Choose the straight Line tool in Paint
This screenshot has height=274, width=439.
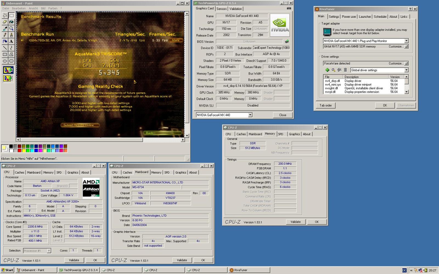[5, 48]
